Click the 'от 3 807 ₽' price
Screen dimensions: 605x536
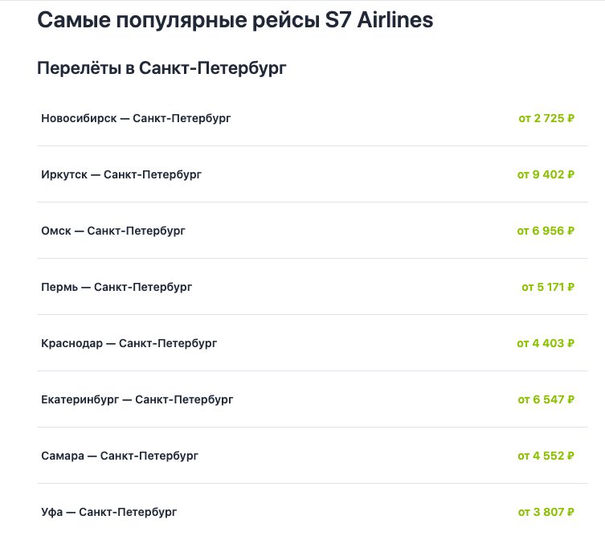[546, 512]
